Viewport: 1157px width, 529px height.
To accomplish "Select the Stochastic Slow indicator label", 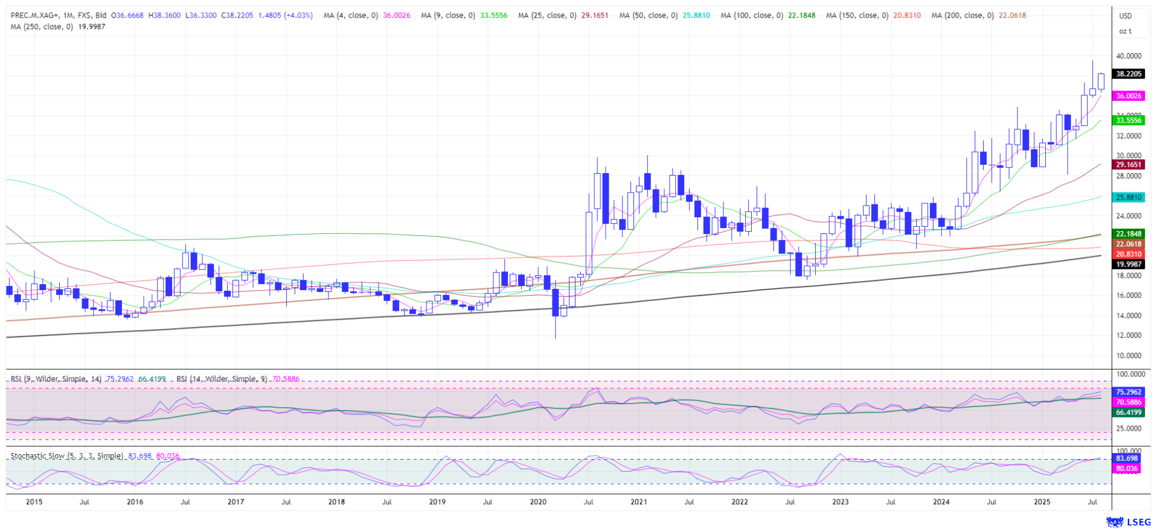I will point(66,456).
